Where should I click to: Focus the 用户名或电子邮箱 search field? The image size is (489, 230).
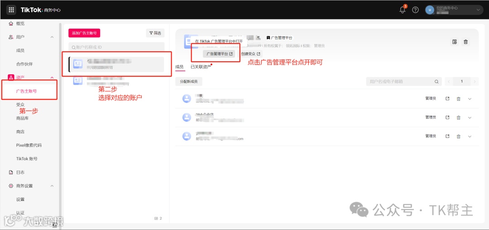[404, 82]
